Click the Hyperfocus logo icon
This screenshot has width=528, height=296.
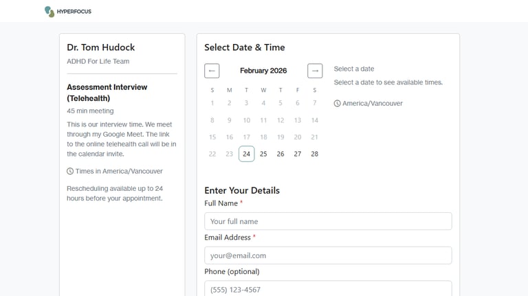[49, 11]
